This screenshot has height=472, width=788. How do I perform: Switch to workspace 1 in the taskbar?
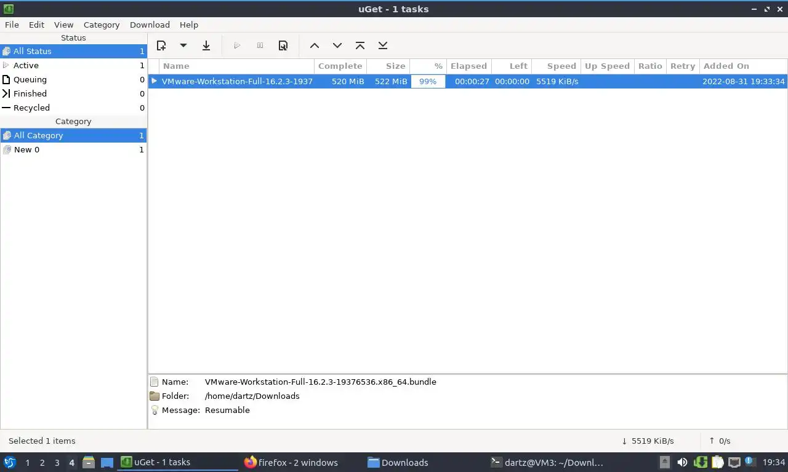coord(27,463)
